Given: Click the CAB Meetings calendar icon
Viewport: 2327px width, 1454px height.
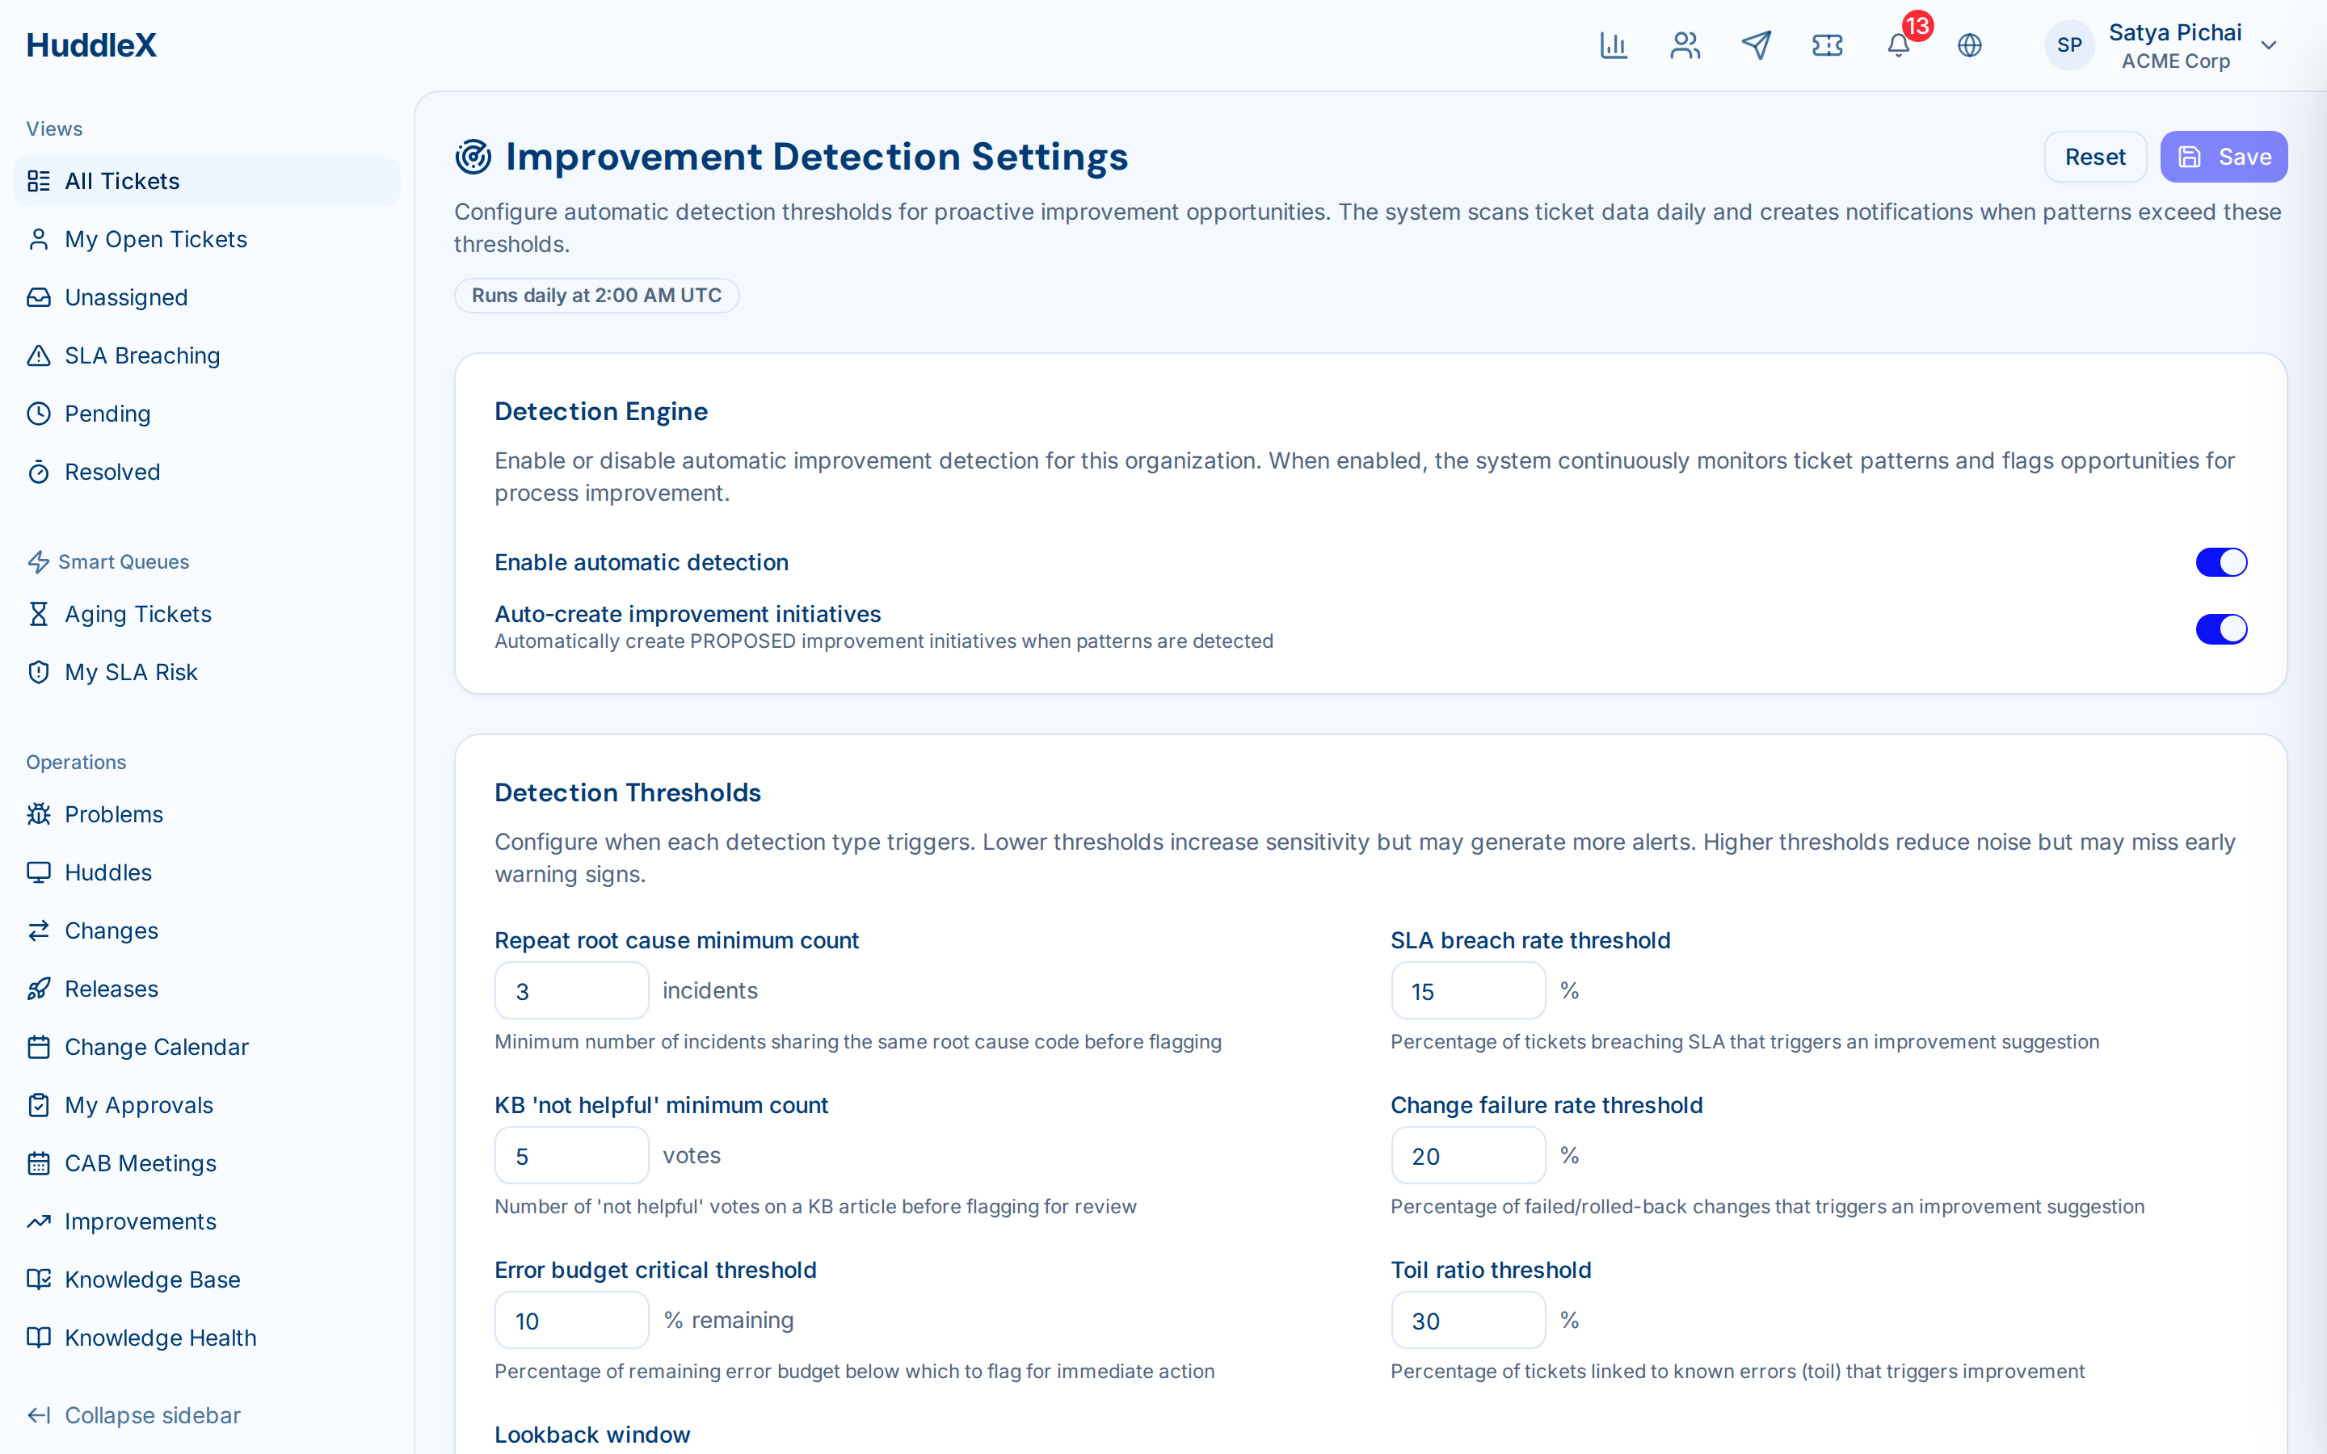Looking at the screenshot, I should click(x=39, y=1163).
